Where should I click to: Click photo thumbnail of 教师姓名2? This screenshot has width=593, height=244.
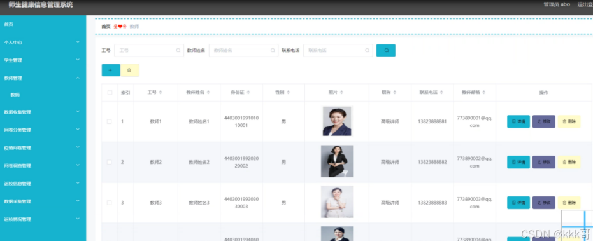(x=337, y=161)
